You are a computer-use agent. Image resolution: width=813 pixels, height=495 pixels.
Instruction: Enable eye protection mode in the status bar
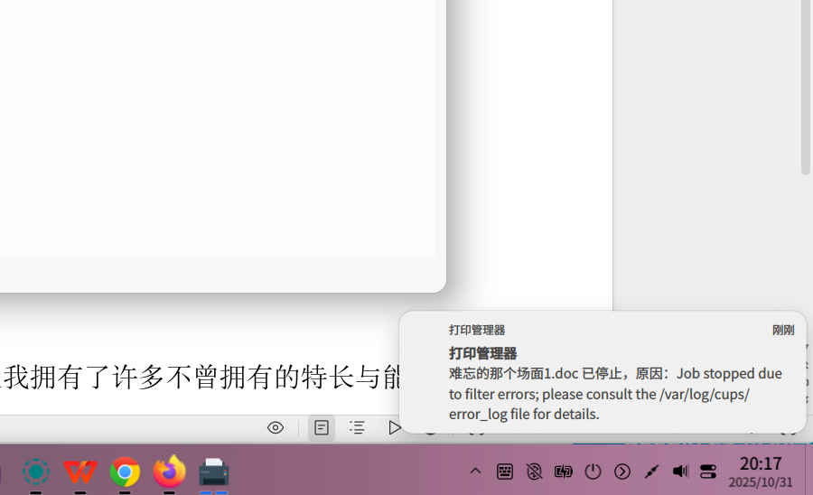276,427
